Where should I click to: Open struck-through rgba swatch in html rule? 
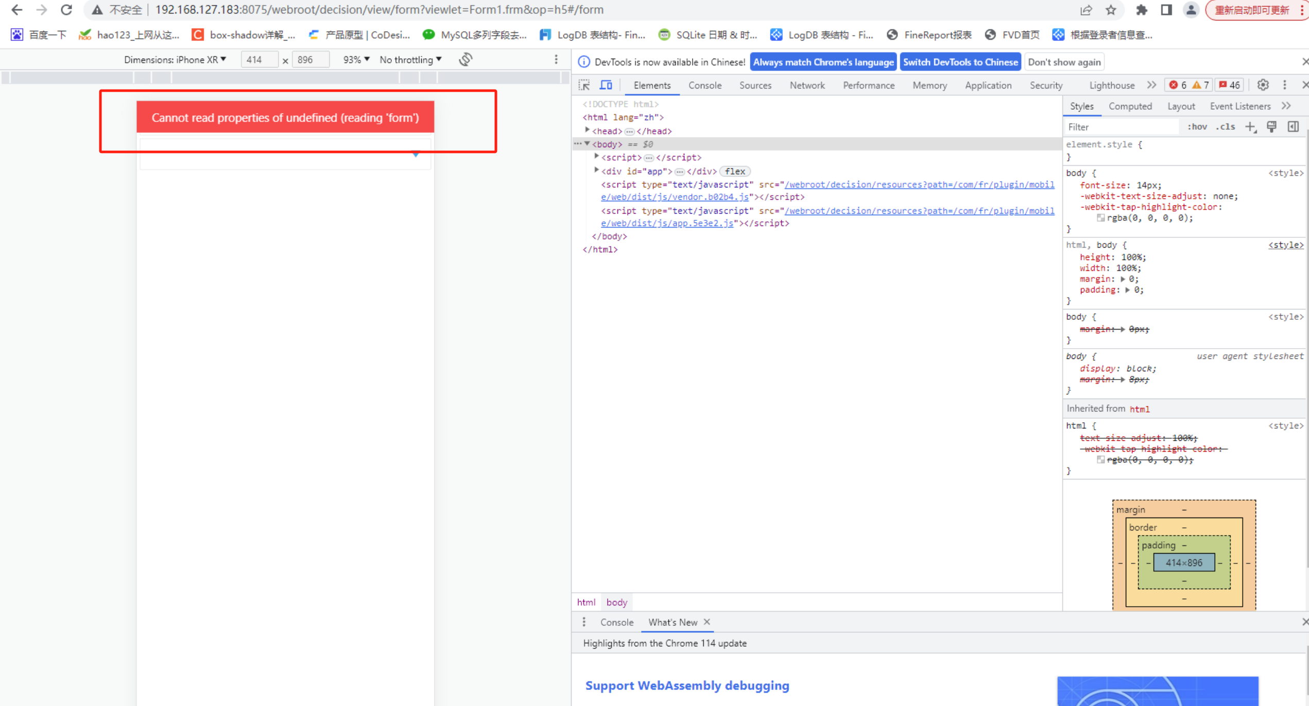[1101, 459]
